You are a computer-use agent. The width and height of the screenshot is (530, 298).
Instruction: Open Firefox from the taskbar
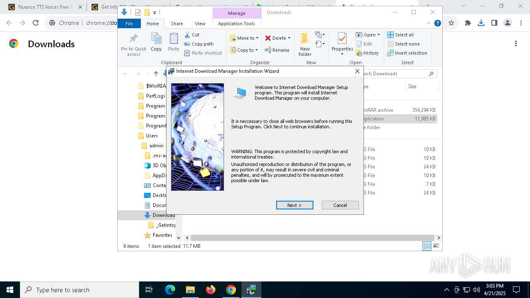pyautogui.click(x=211, y=290)
